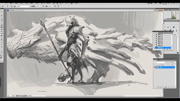Open brush flow slider arrow
This screenshot has height=101, width=180.
53,6
